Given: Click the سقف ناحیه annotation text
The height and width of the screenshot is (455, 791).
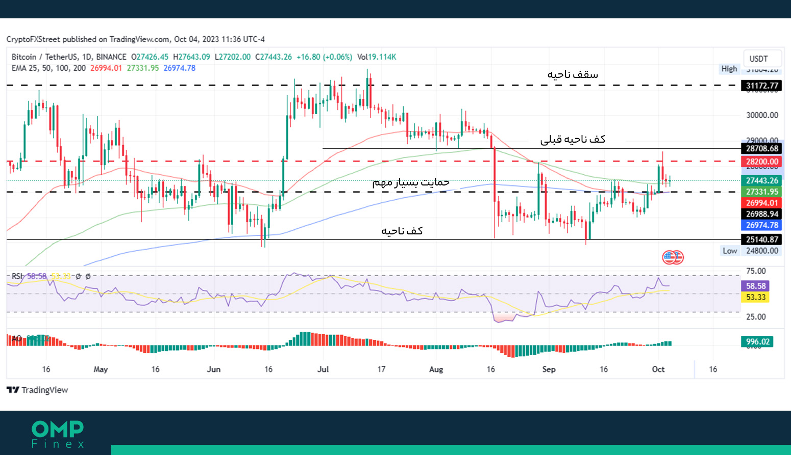Looking at the screenshot, I should coord(573,74).
